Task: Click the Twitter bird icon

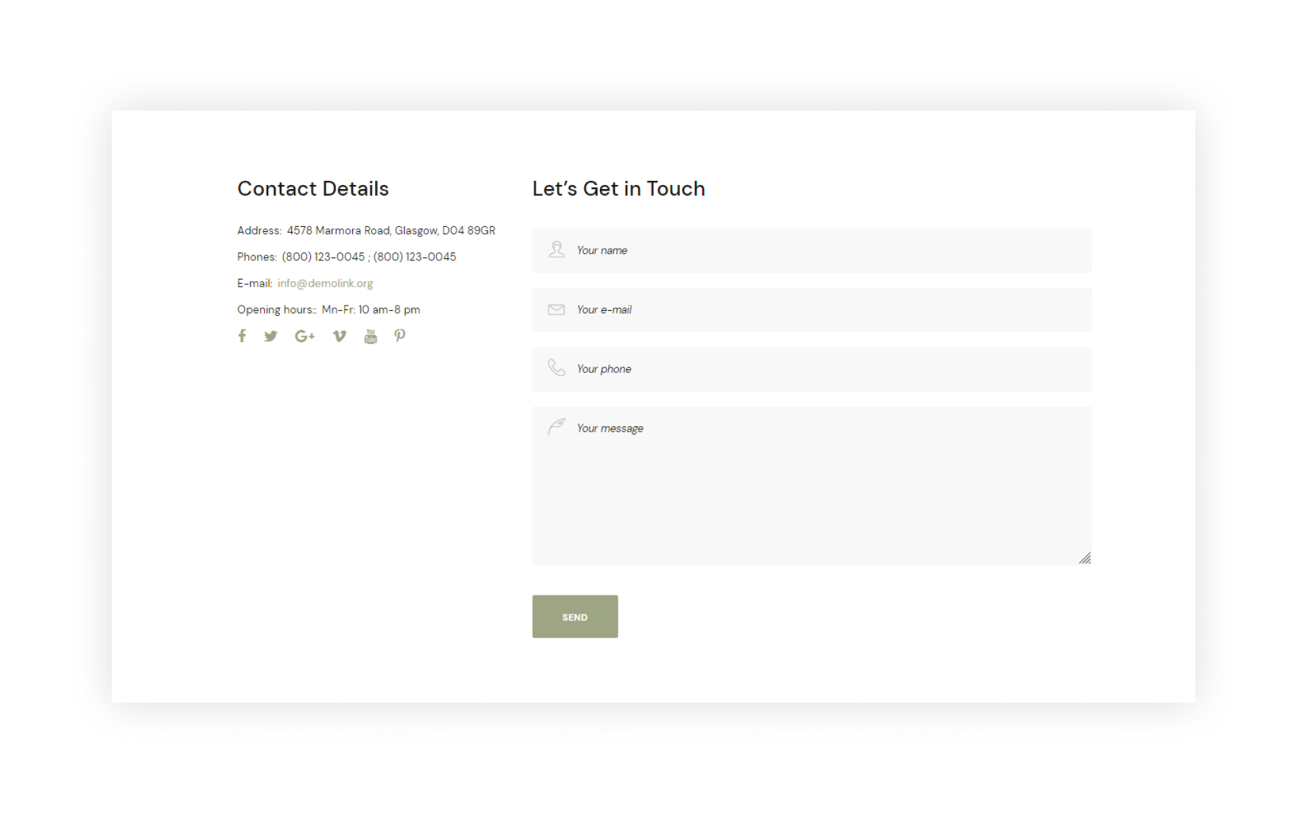Action: point(271,336)
